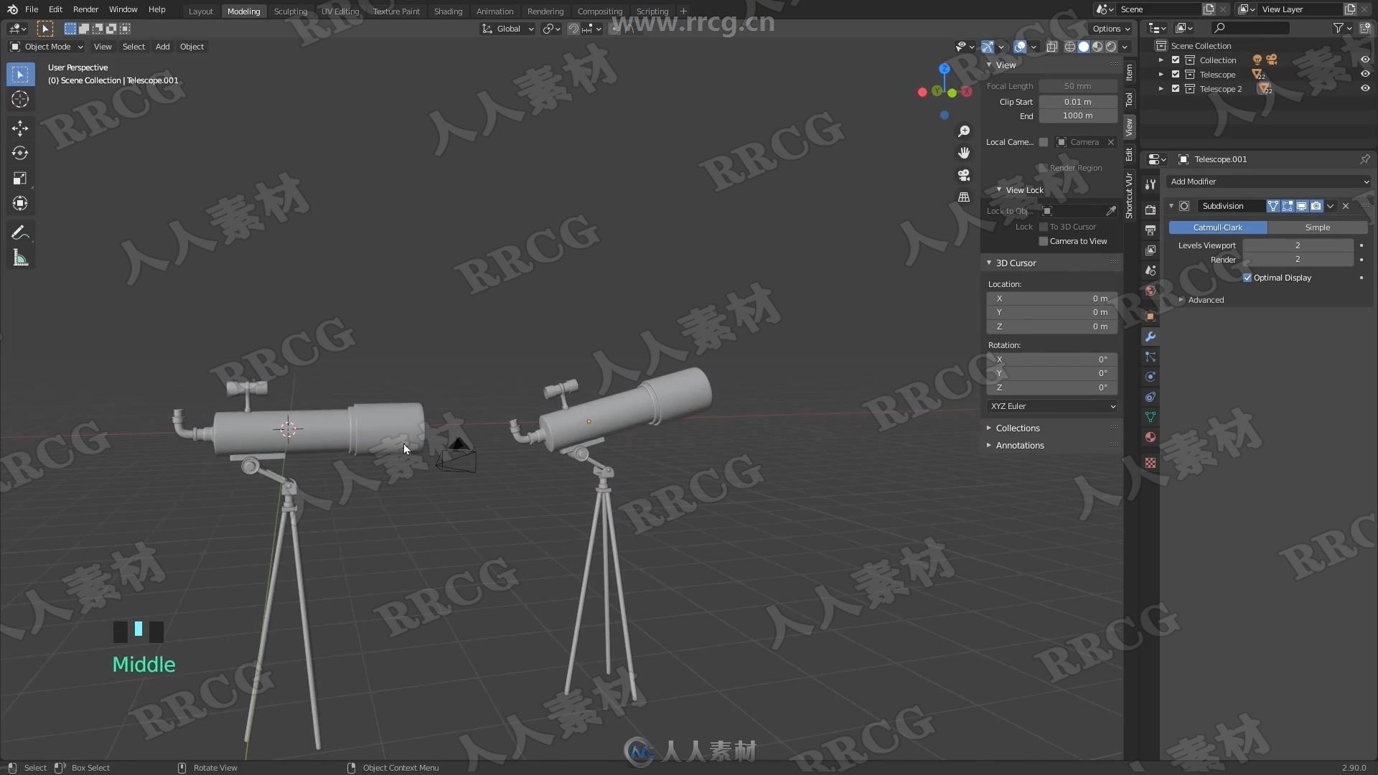Enable Optimal Display checkbox

(1248, 277)
